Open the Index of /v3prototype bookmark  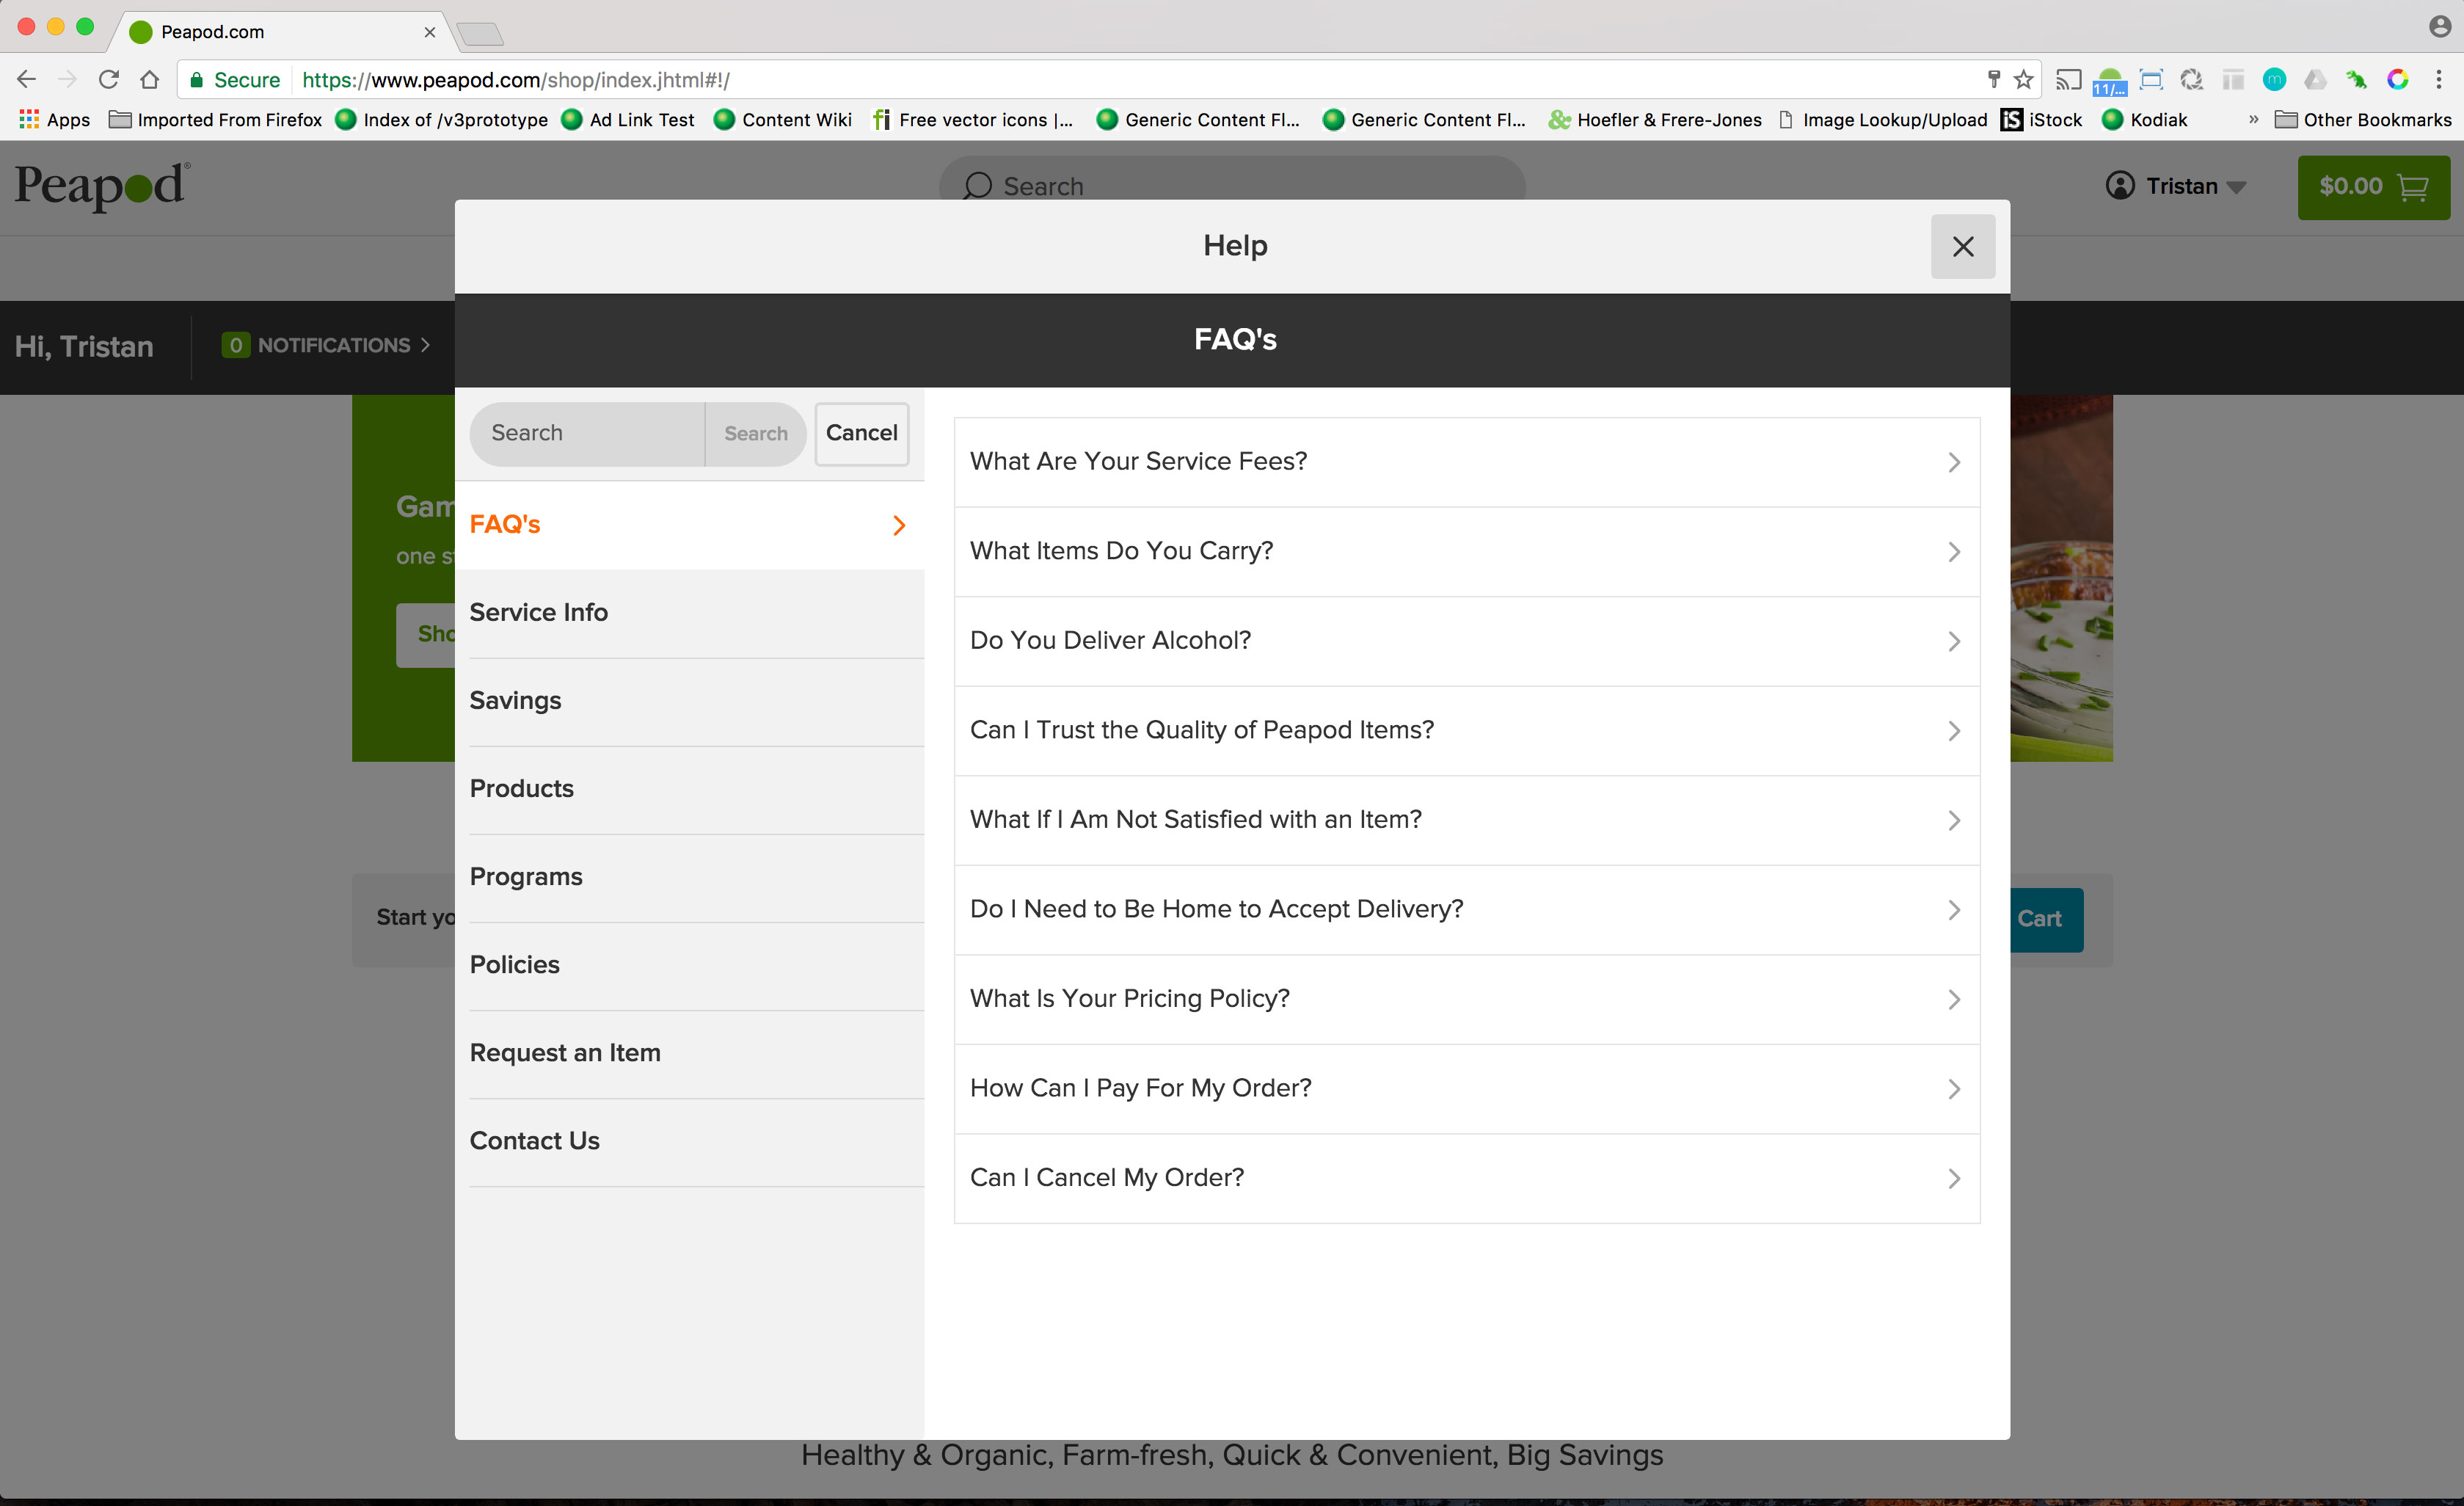click(442, 119)
